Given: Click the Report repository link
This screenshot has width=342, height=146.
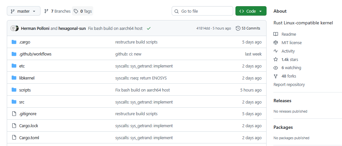Looking at the screenshot, I should 289,85.
